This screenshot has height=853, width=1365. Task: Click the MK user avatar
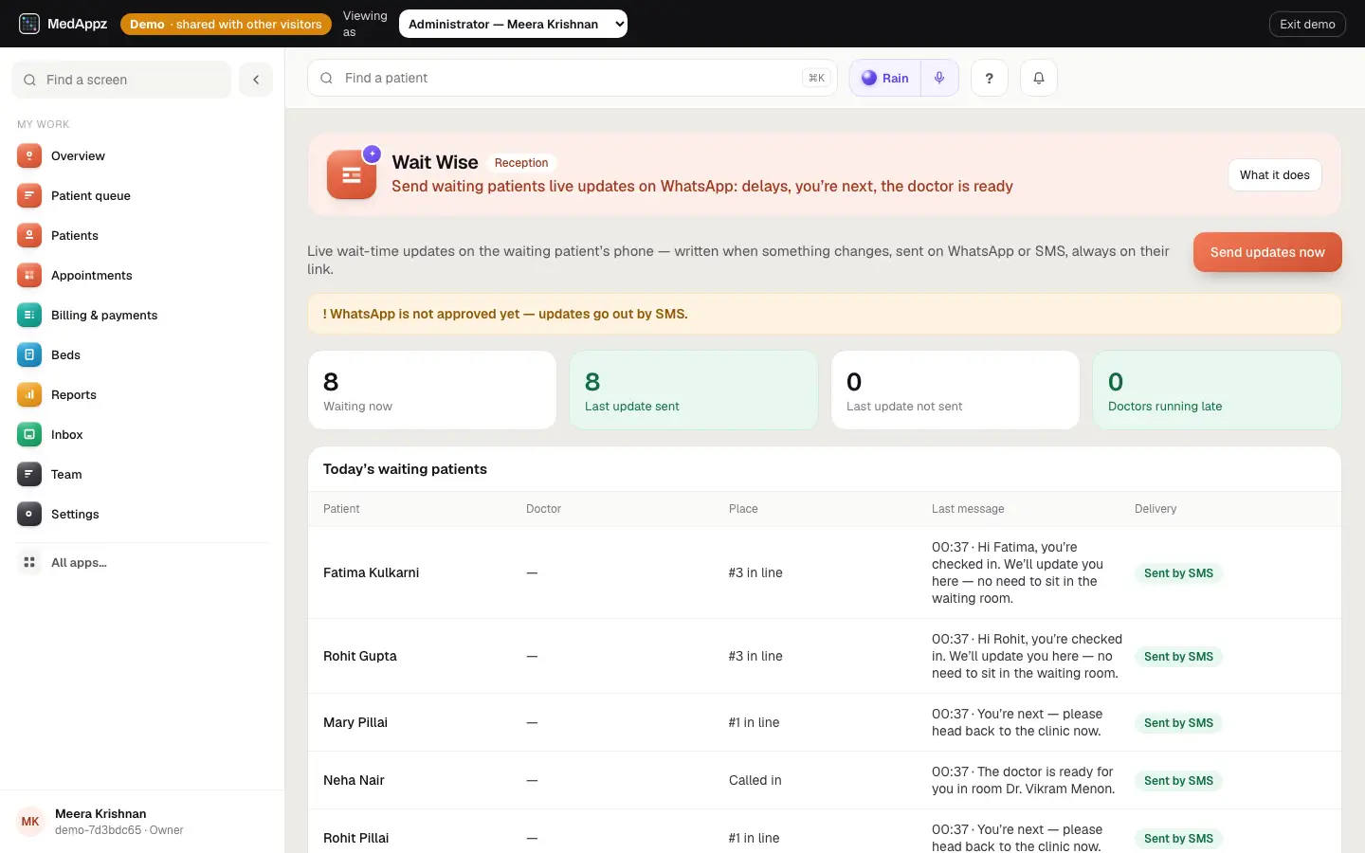point(30,822)
